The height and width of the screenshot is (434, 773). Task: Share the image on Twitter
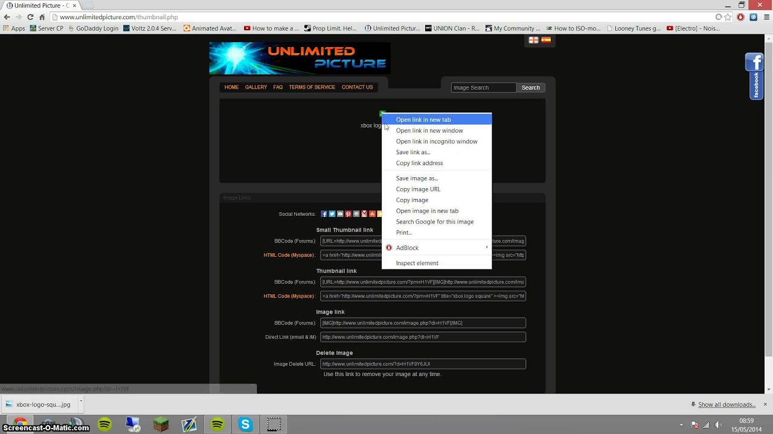(332, 214)
